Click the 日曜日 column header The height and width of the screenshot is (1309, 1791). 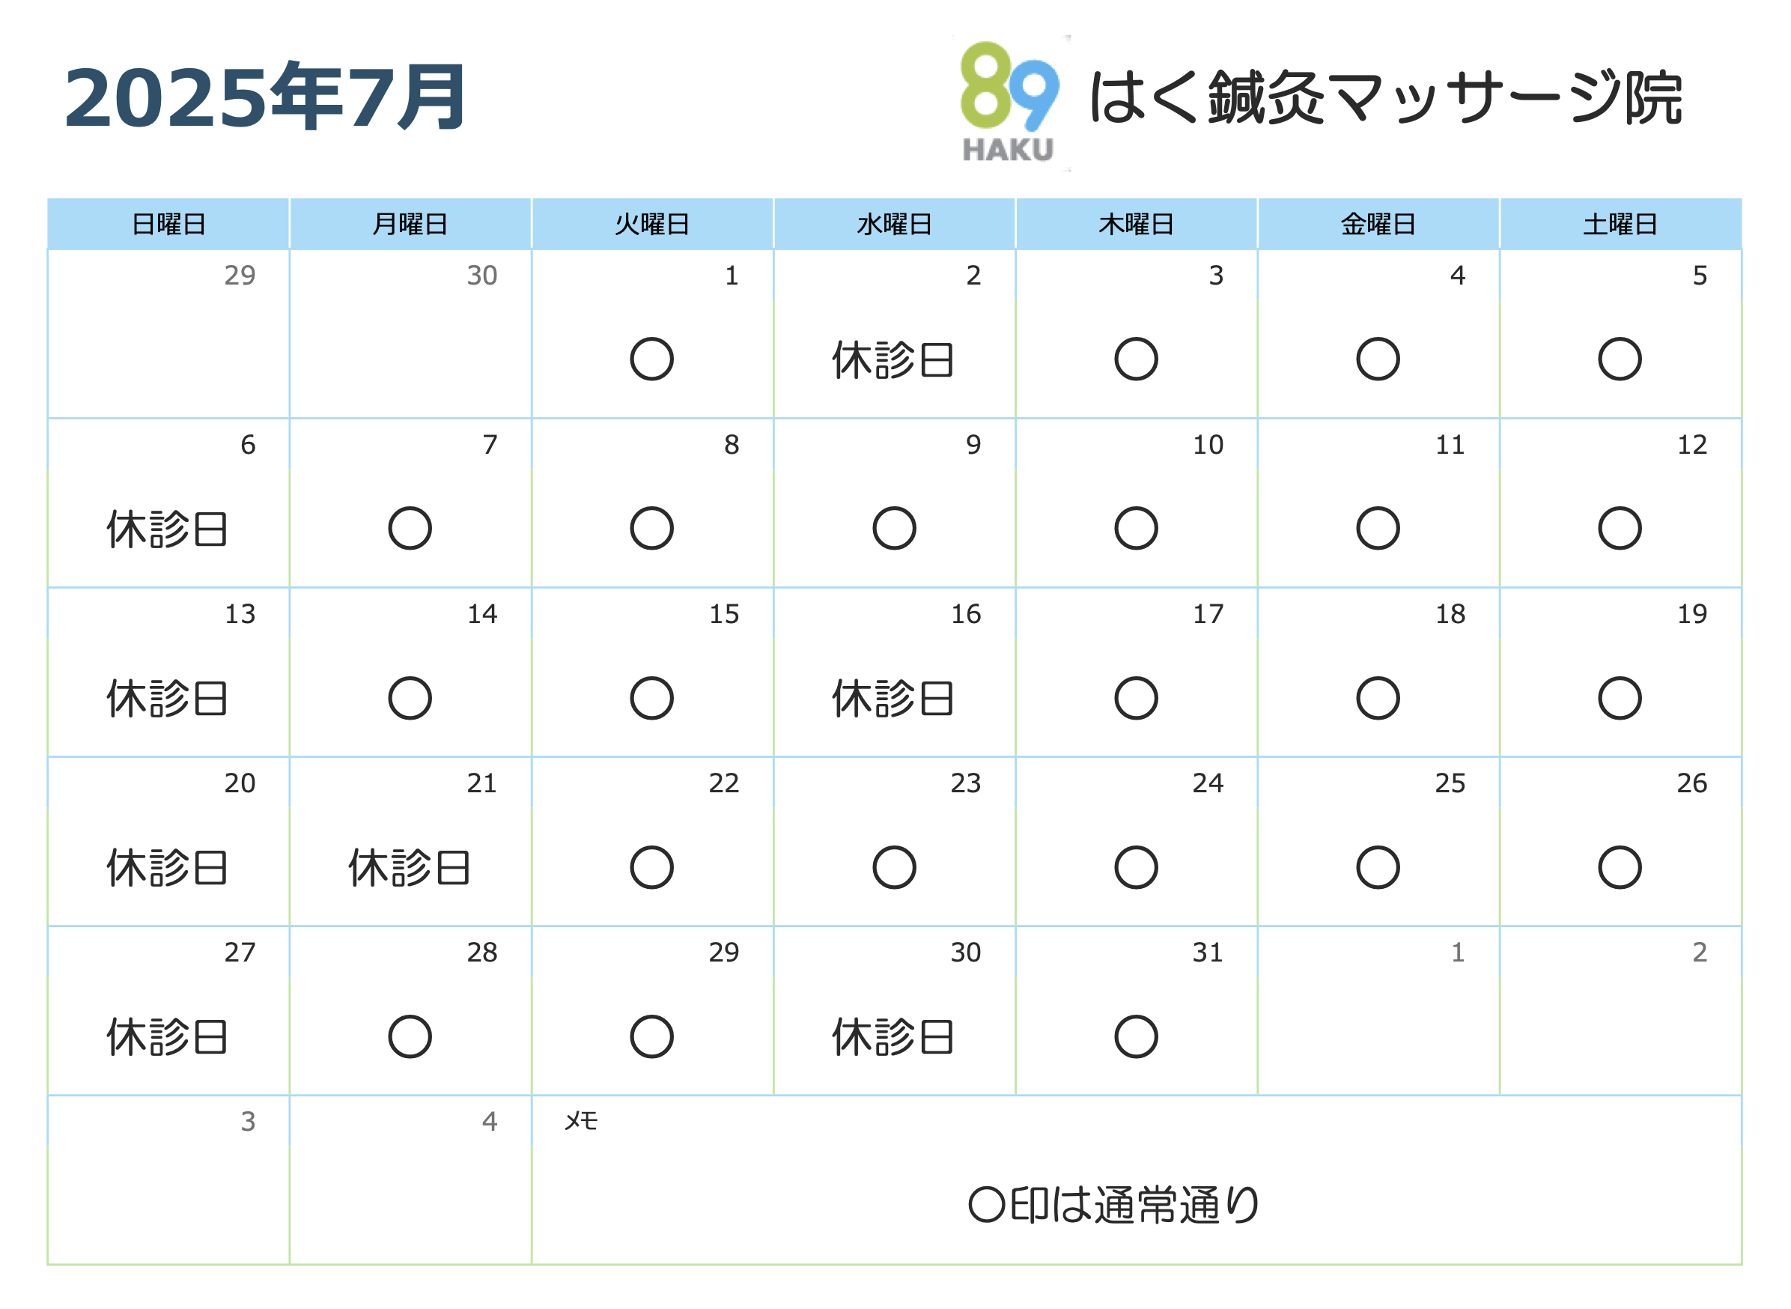pos(168,224)
